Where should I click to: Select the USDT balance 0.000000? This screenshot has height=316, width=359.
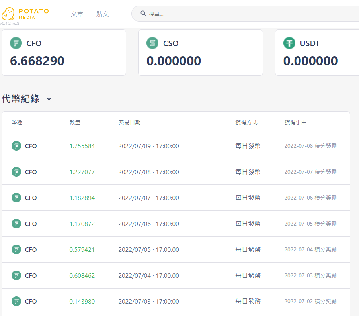point(310,61)
